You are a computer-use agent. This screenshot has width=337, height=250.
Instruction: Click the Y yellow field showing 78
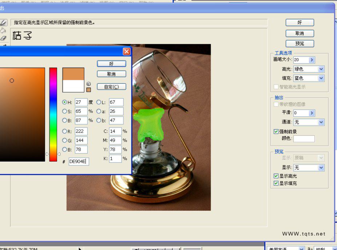click(115, 149)
